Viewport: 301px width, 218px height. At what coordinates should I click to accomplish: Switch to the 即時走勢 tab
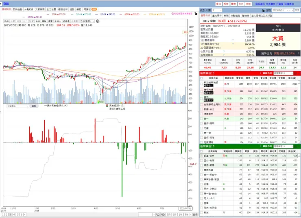coord(17,9)
